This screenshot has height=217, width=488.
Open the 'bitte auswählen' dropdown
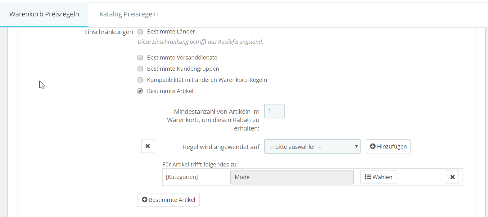pos(312,147)
